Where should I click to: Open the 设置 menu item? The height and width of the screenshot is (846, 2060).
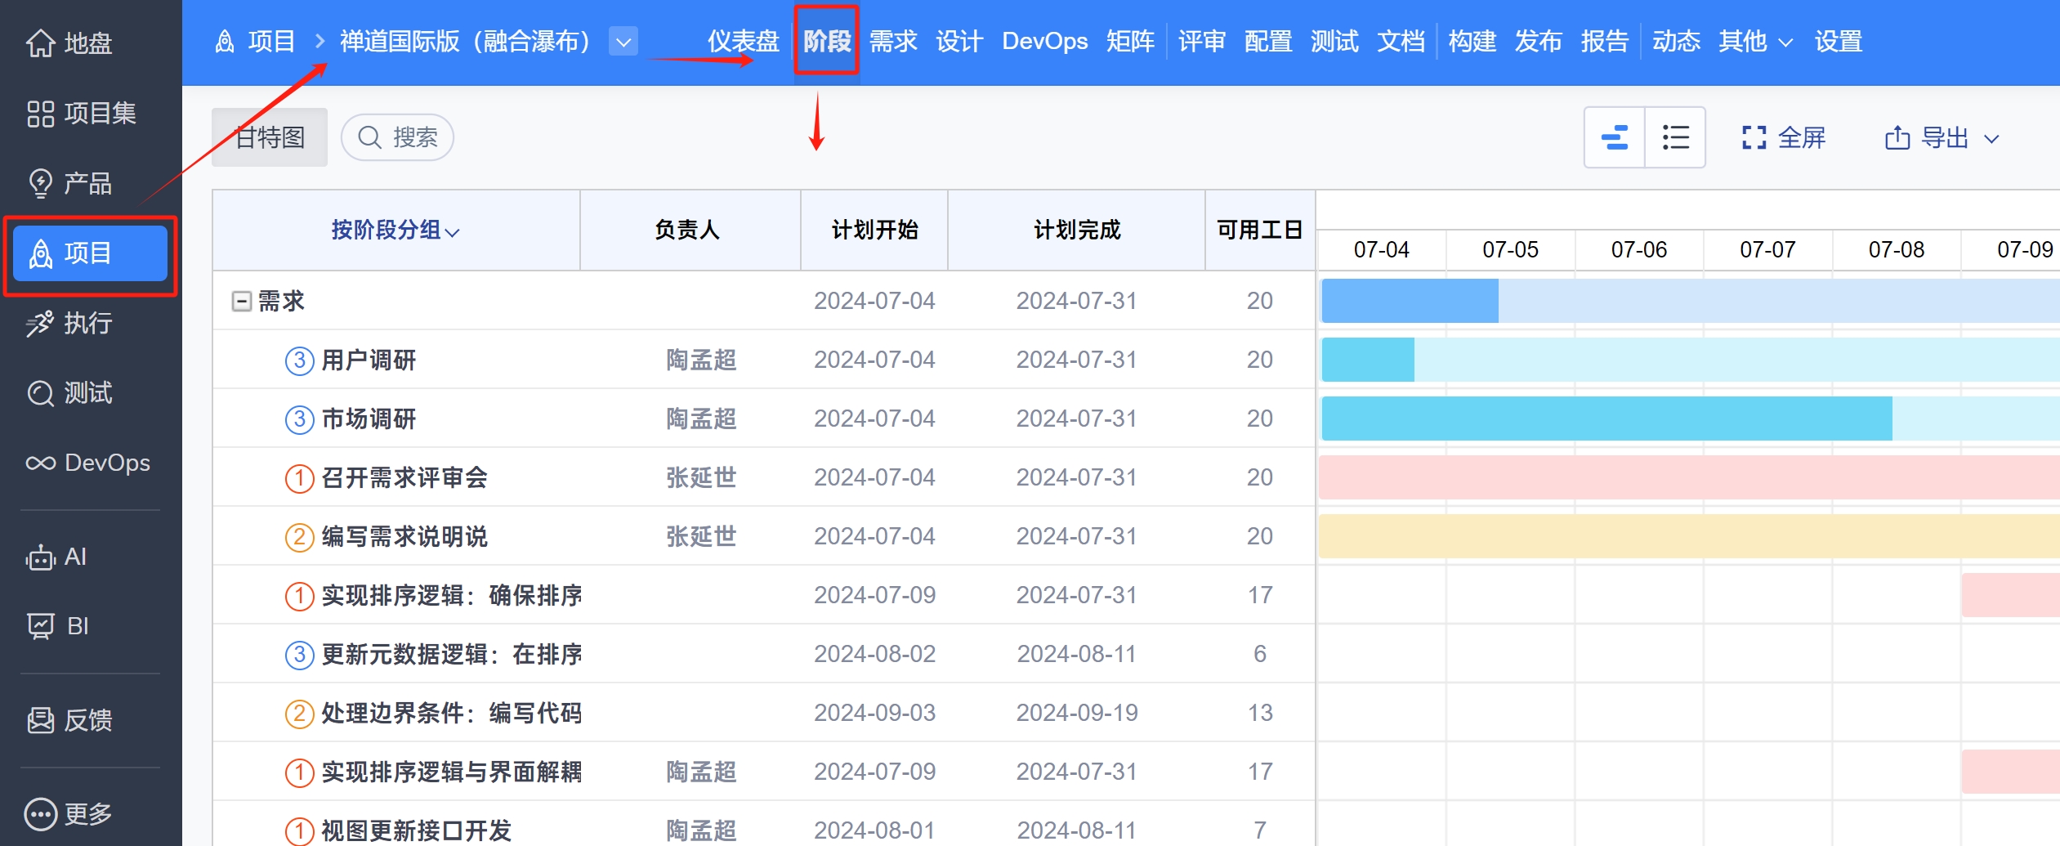point(1839,42)
